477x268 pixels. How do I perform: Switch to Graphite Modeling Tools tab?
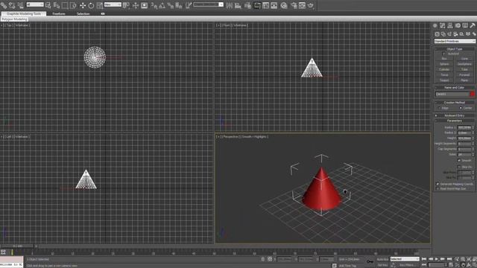tap(24, 14)
